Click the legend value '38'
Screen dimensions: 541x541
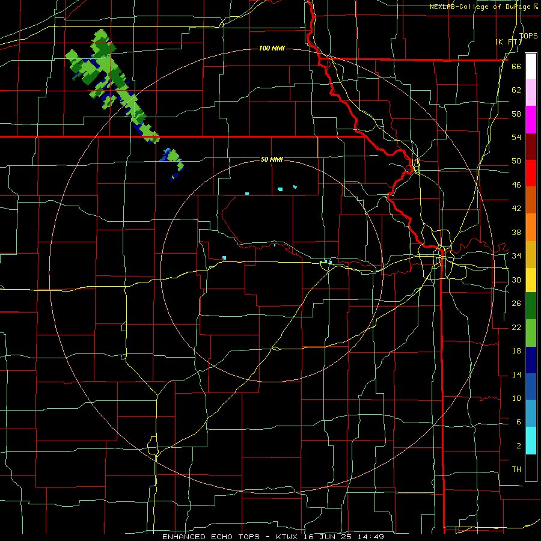tap(516, 232)
